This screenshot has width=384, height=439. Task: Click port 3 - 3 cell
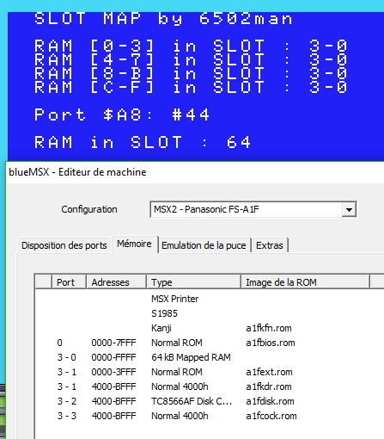tap(67, 416)
